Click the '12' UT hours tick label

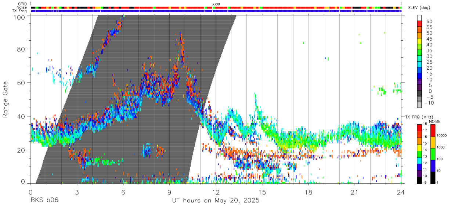tap(216, 192)
